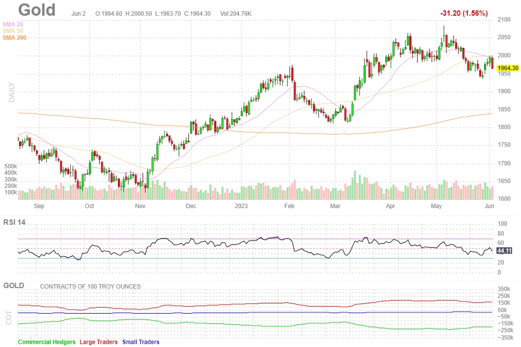The height and width of the screenshot is (347, 521).
Task: Click the 1700 price axis label
Action: pyautogui.click(x=504, y=163)
